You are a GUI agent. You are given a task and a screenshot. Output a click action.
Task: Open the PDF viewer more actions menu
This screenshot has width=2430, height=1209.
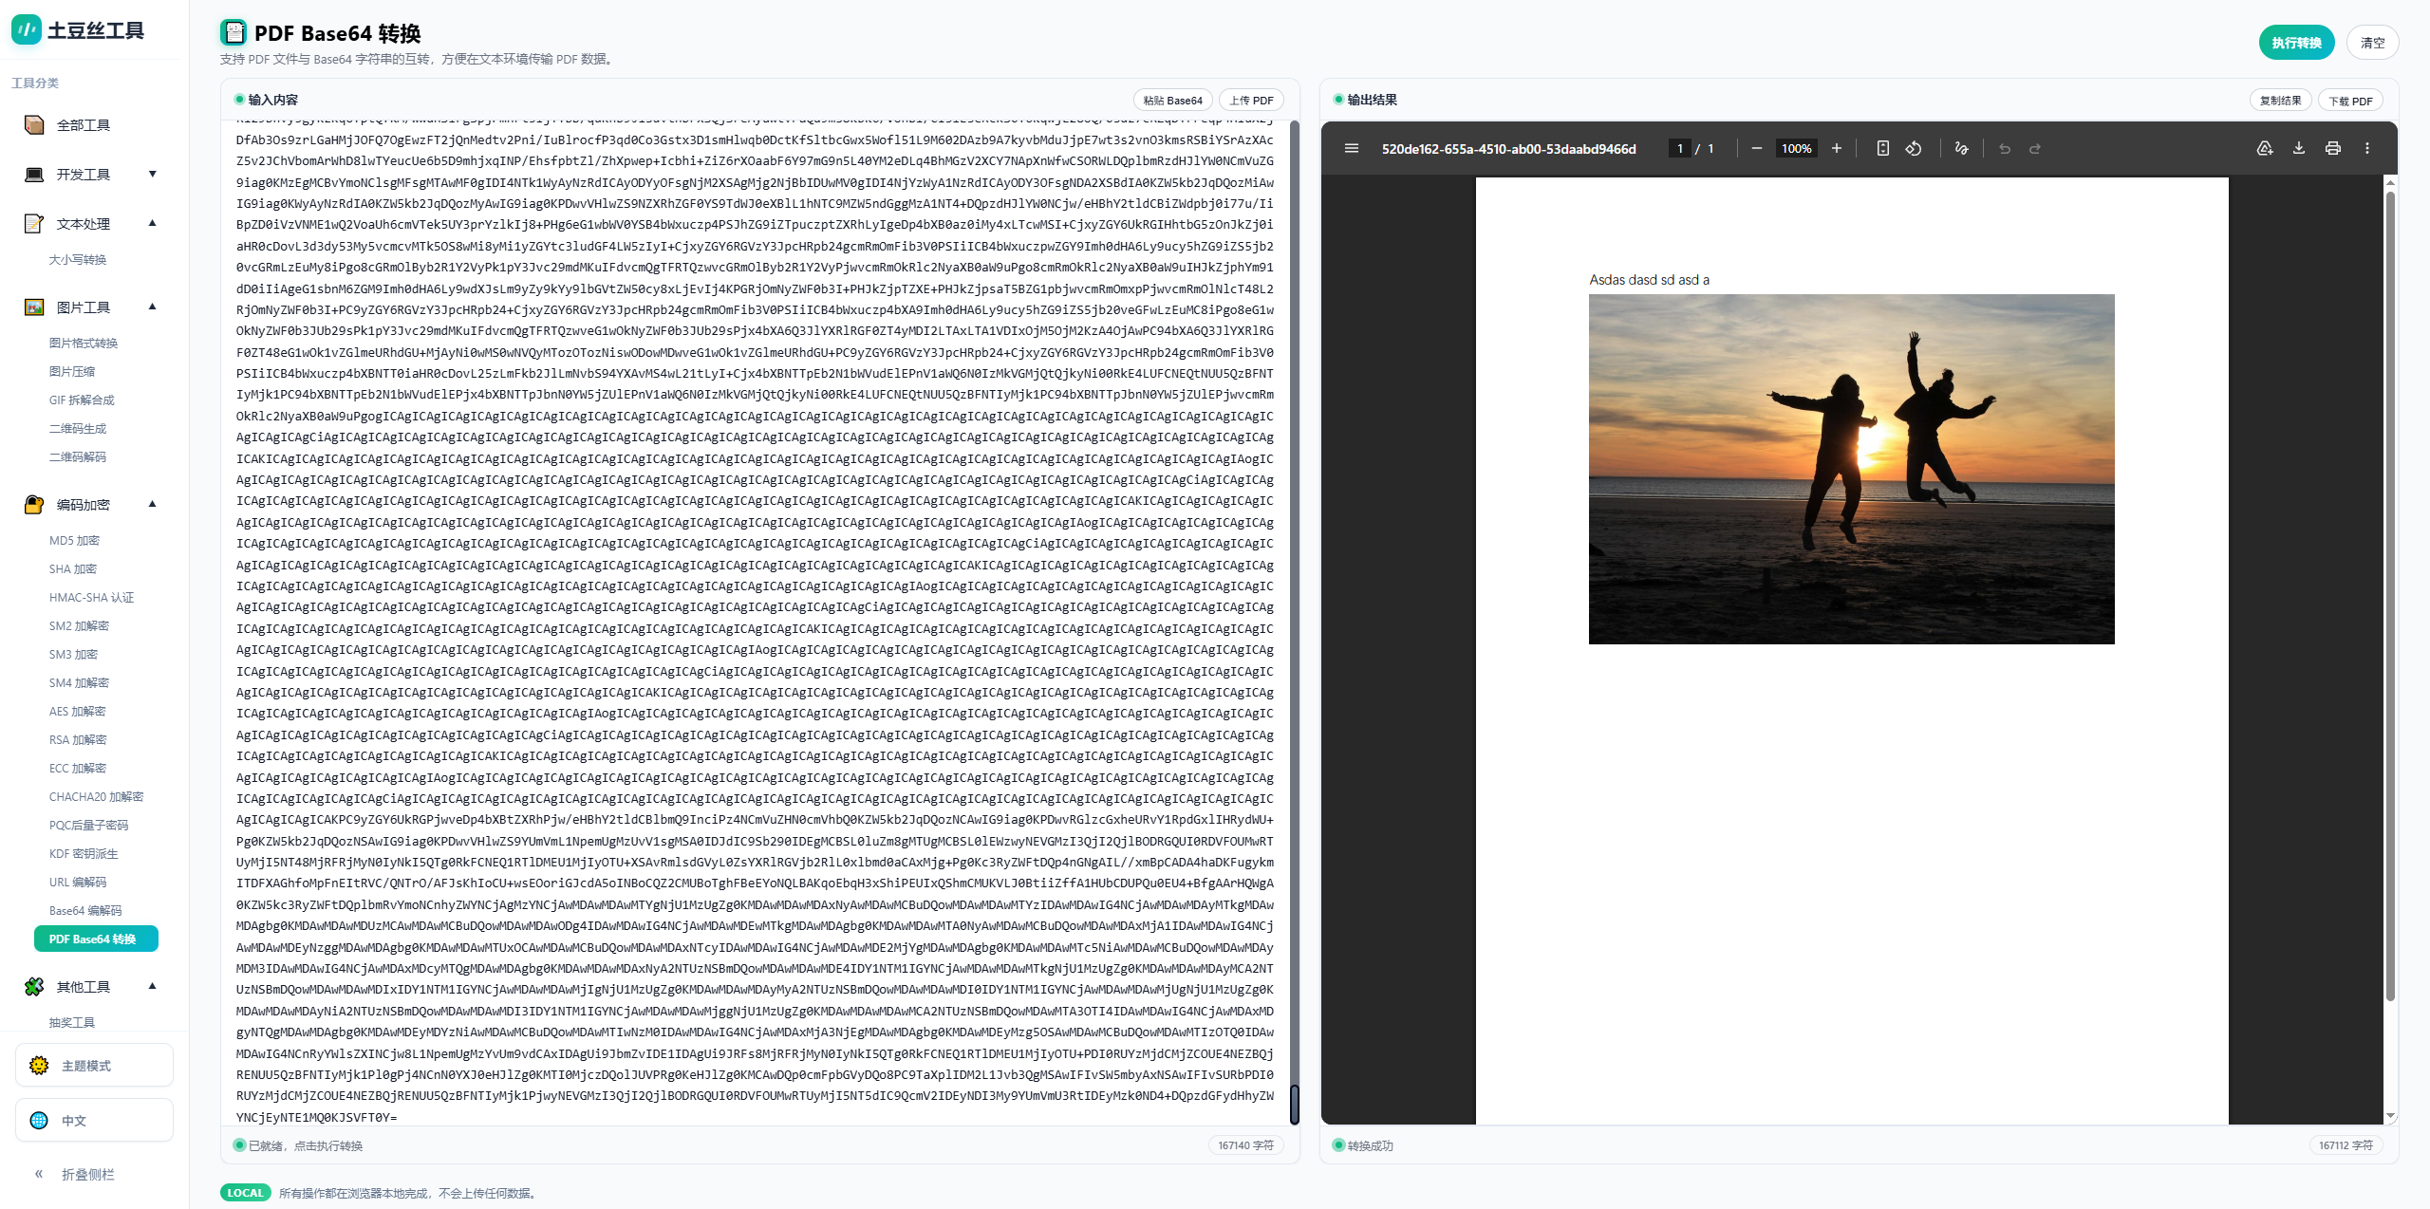[2367, 148]
